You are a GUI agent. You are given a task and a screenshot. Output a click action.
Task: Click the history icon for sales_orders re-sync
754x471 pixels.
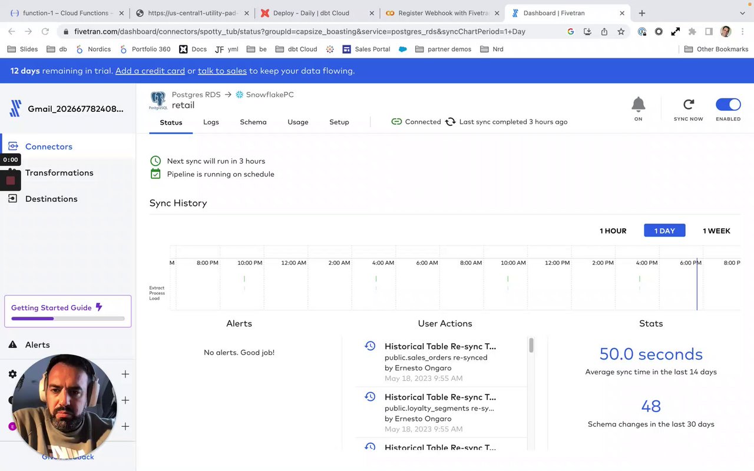(x=370, y=346)
